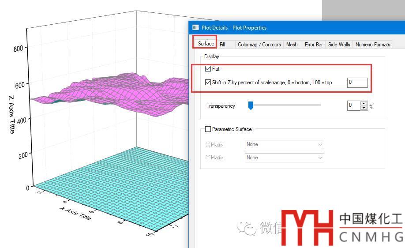405x248 pixels.
Task: Expand the X Matrix dropdown
Action: click(284, 144)
